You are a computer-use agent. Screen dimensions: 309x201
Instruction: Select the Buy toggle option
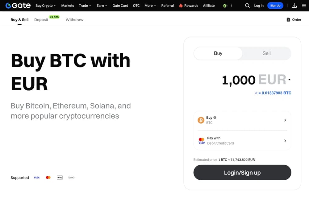(x=218, y=53)
